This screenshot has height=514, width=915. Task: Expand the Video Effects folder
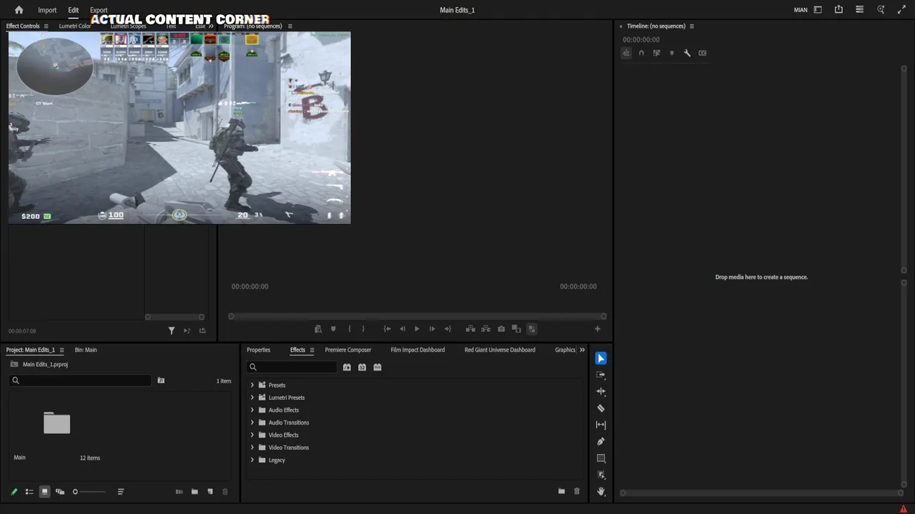coord(252,435)
